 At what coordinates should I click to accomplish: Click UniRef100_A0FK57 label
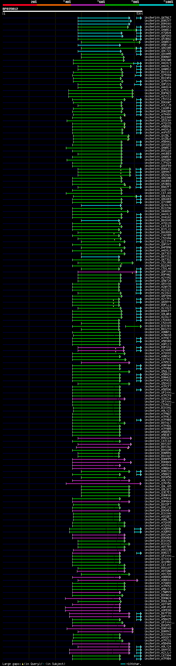(158, 133)
